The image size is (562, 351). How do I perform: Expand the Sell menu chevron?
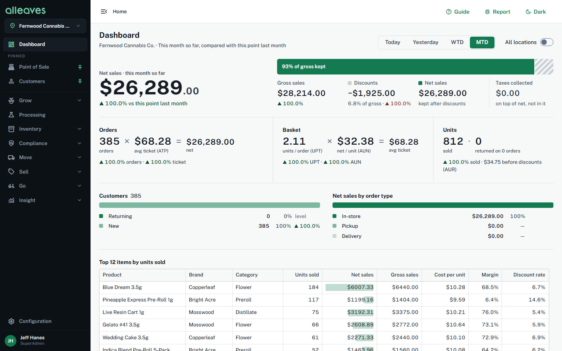[80, 172]
